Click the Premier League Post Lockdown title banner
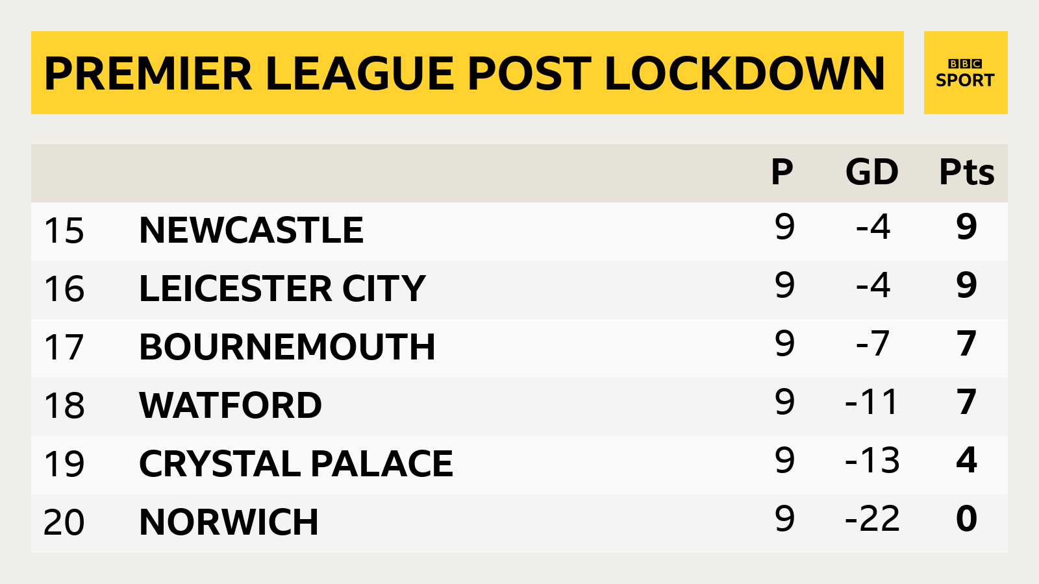 pyautogui.click(x=468, y=73)
